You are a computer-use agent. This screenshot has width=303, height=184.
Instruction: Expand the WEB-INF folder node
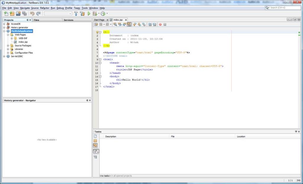click(12, 38)
